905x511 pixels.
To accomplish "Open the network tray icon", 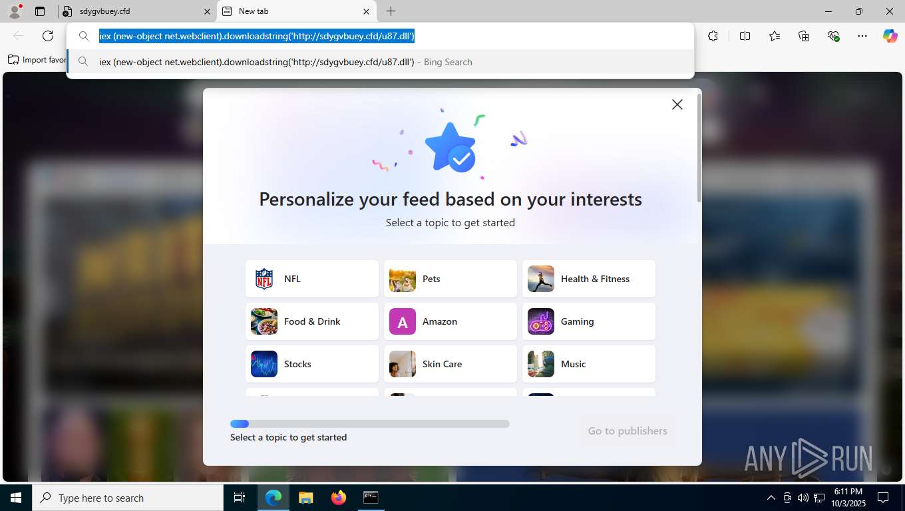I will pos(819,498).
